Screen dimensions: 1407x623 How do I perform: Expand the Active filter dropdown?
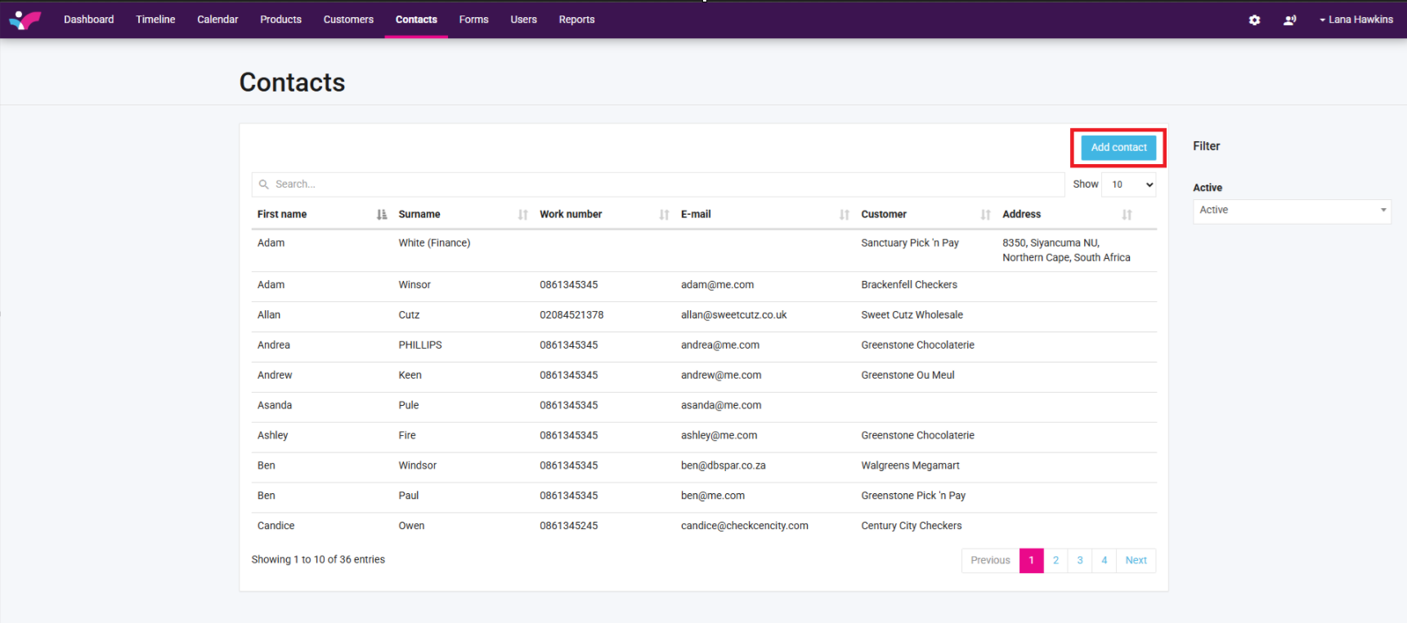[1291, 211]
